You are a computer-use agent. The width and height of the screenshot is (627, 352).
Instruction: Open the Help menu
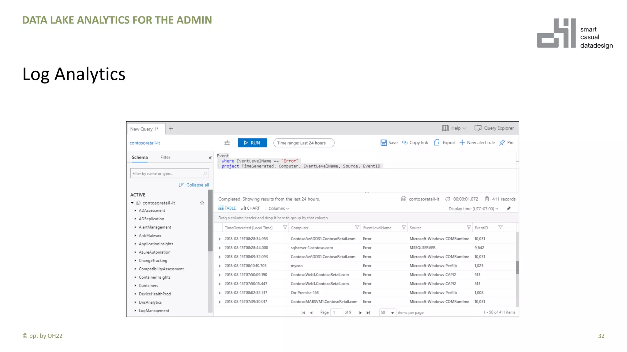(x=454, y=128)
